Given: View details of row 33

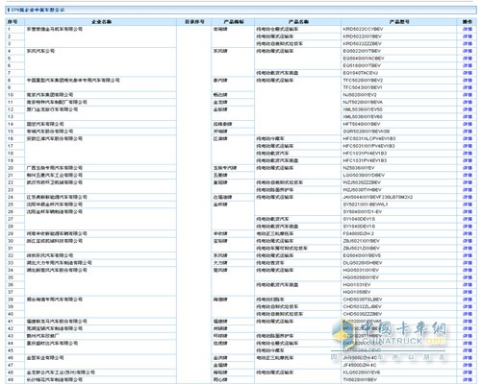Looking at the screenshot, I should 468,263.
